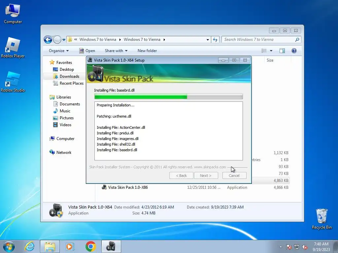Open the view options dropdown arrow
This screenshot has width=338, height=253.
click(x=271, y=51)
